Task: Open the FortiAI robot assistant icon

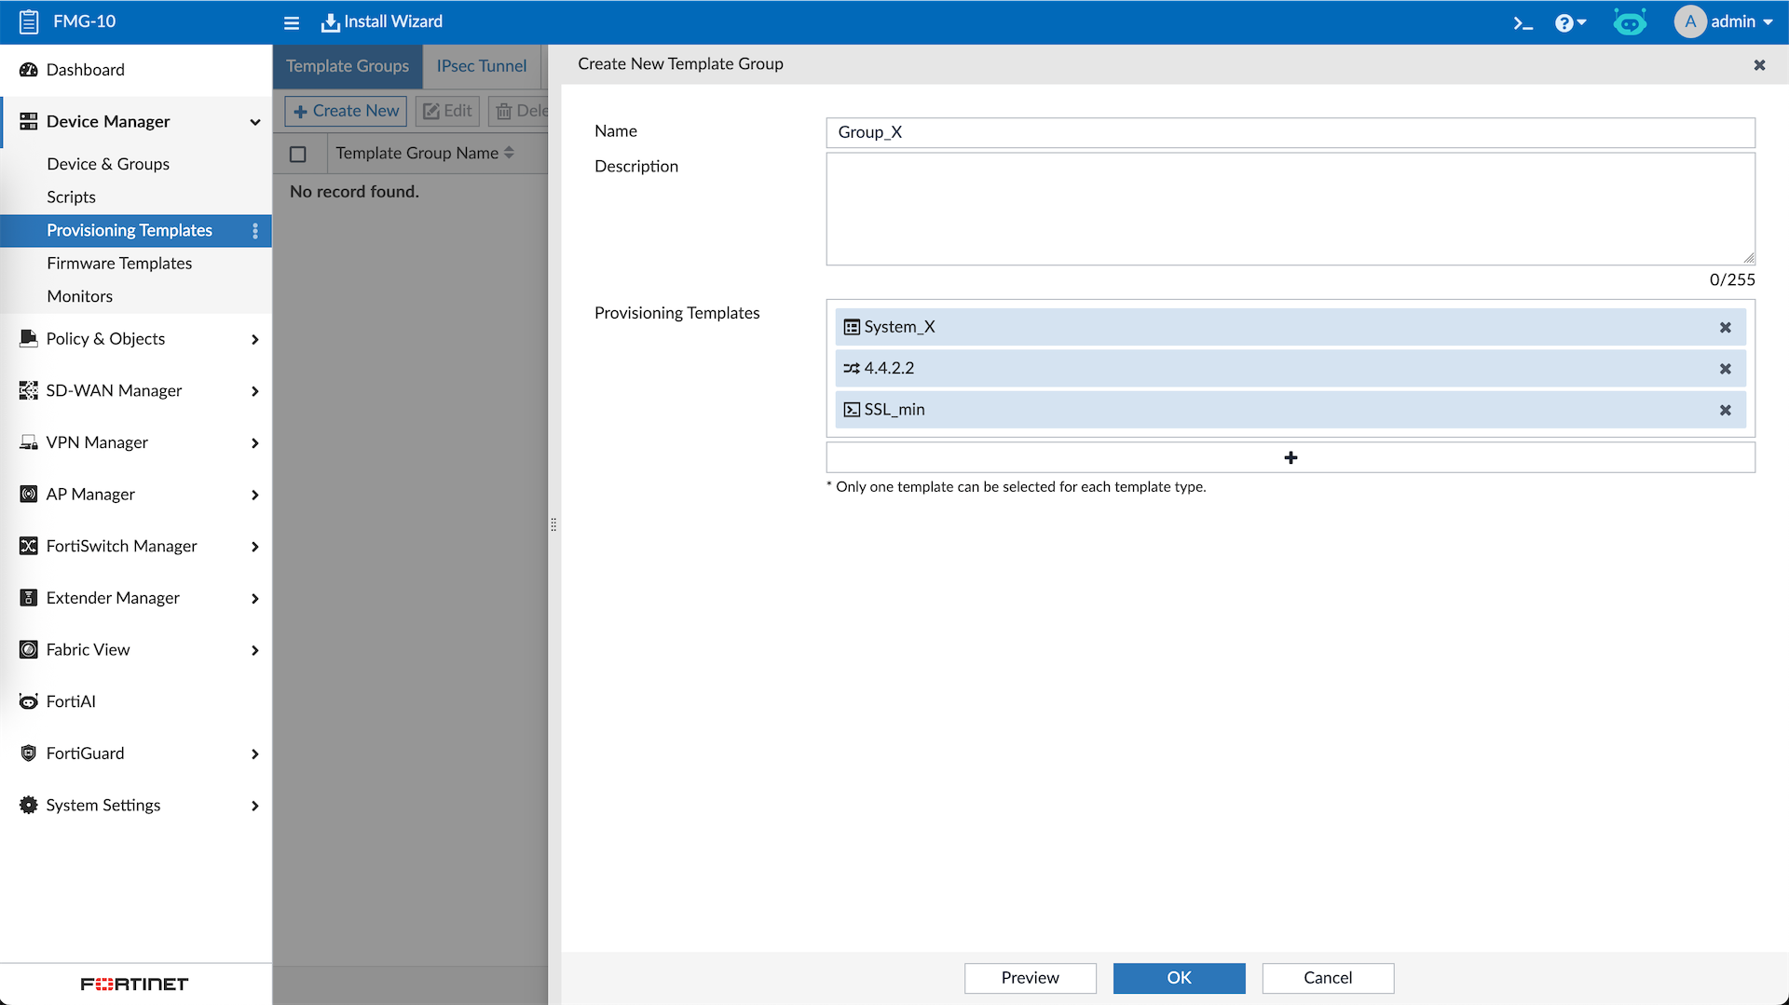Action: (1629, 22)
